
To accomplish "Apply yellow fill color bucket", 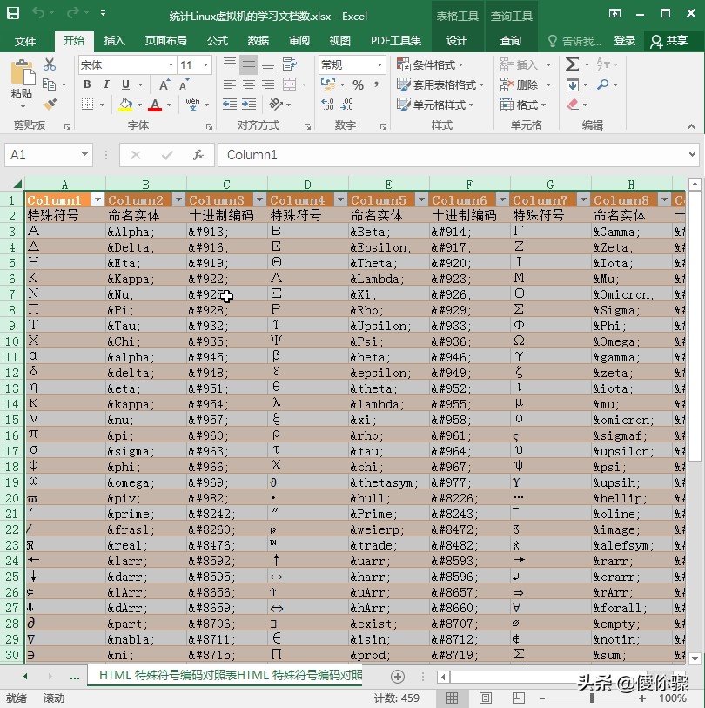I will (125, 105).
